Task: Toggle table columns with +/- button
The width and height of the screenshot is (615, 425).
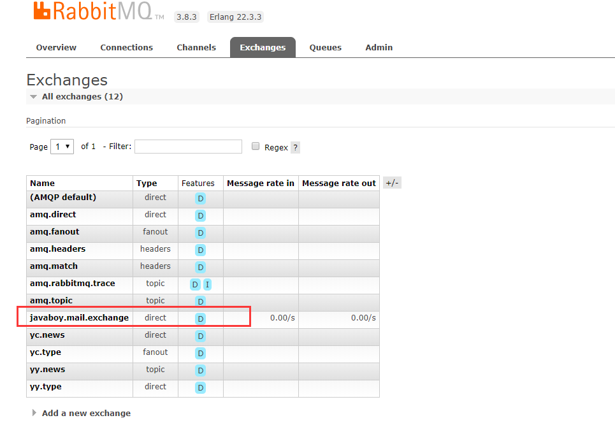Action: [x=392, y=183]
